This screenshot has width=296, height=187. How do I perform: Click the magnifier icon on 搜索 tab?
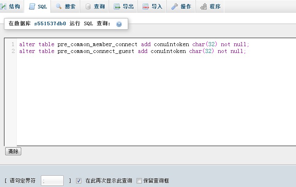[59, 6]
